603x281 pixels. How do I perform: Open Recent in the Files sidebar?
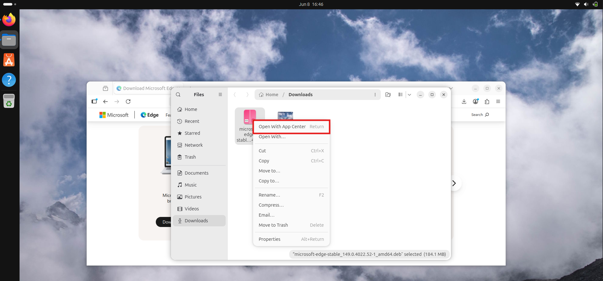click(x=199, y=121)
